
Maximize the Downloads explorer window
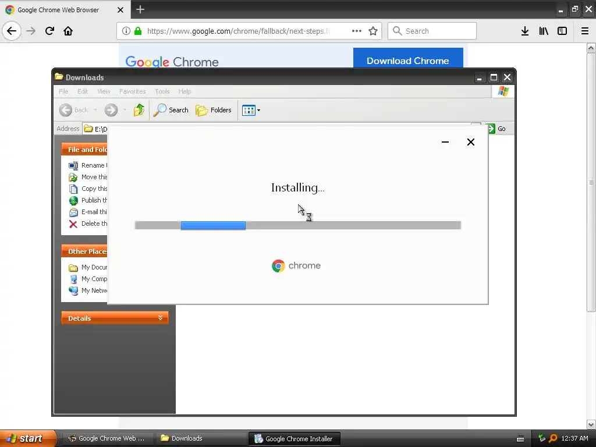(494, 77)
